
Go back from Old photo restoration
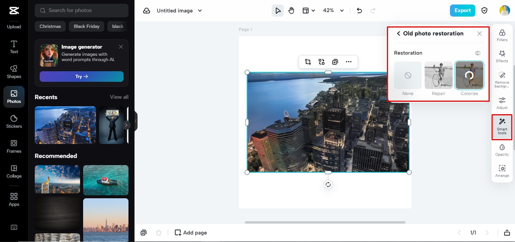(398, 34)
